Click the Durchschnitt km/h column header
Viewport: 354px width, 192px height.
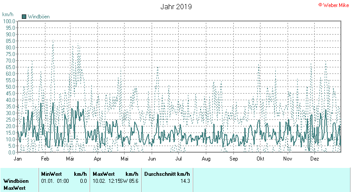click(x=167, y=174)
